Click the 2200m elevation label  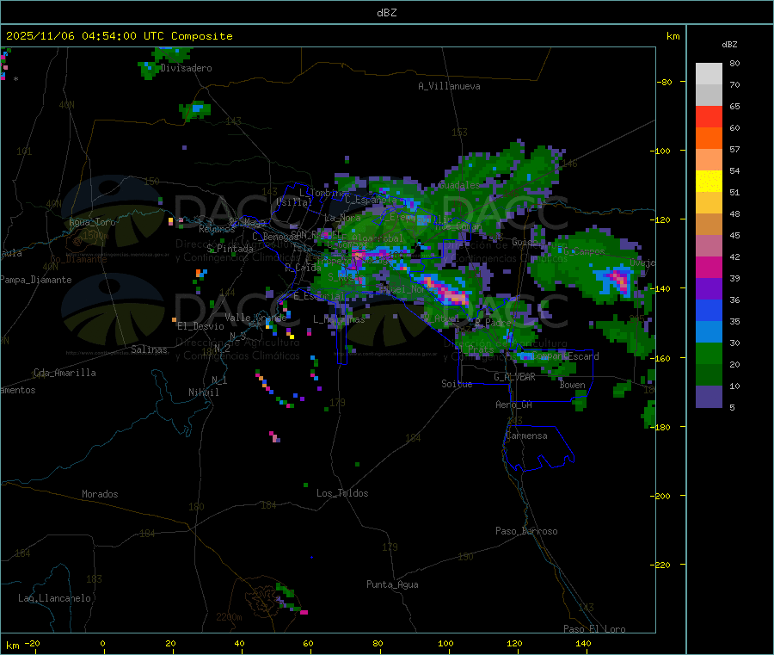(229, 617)
